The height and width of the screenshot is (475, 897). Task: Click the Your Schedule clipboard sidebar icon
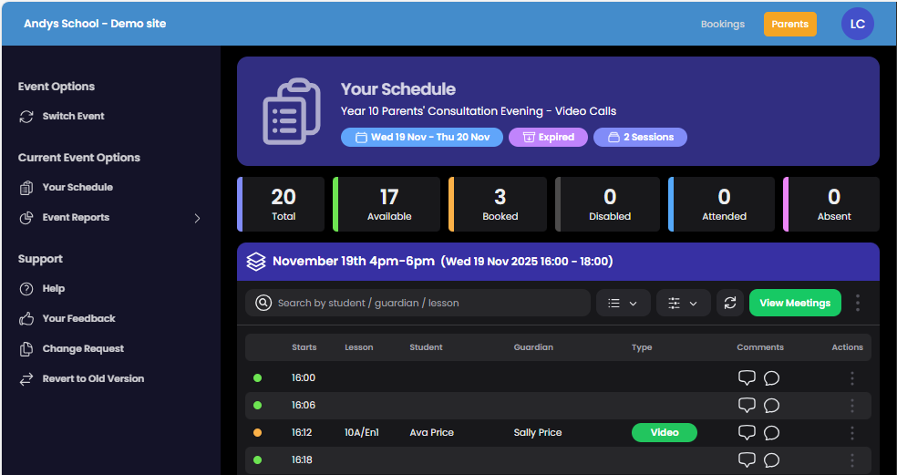(26, 188)
